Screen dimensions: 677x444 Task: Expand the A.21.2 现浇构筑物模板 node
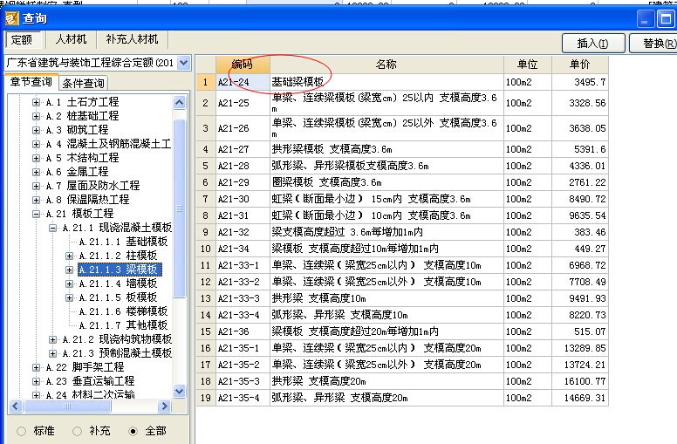[52, 339]
